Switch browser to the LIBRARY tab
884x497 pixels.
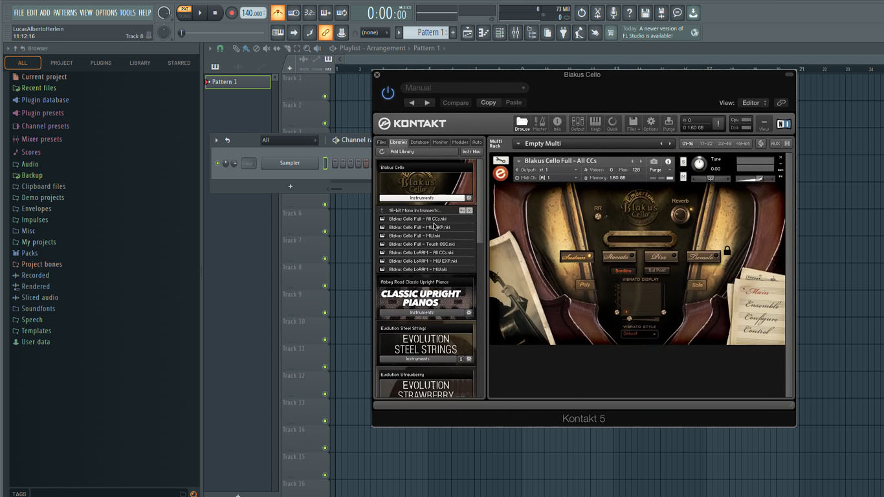click(x=140, y=63)
